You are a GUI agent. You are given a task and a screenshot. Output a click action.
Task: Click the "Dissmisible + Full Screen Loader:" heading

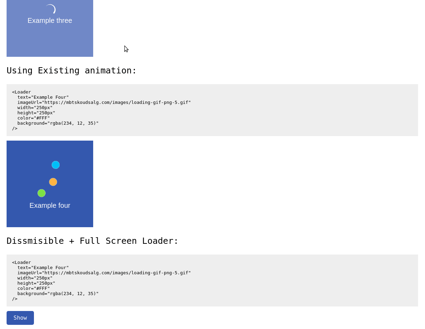[92, 241]
